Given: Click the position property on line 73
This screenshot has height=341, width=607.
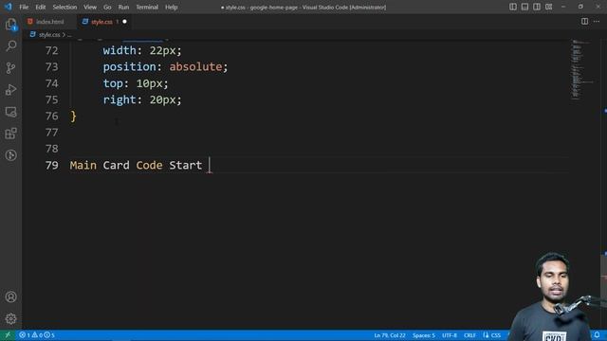Looking at the screenshot, I should click(129, 67).
